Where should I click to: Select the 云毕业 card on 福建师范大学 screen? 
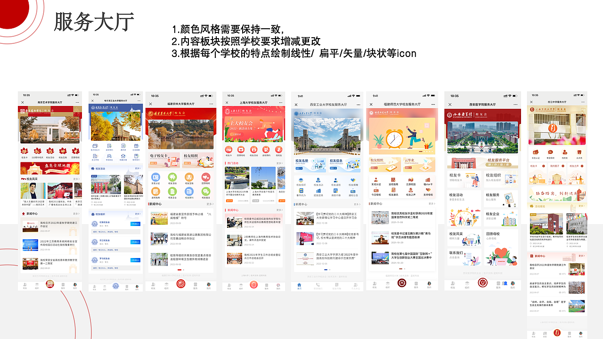(x=416, y=164)
